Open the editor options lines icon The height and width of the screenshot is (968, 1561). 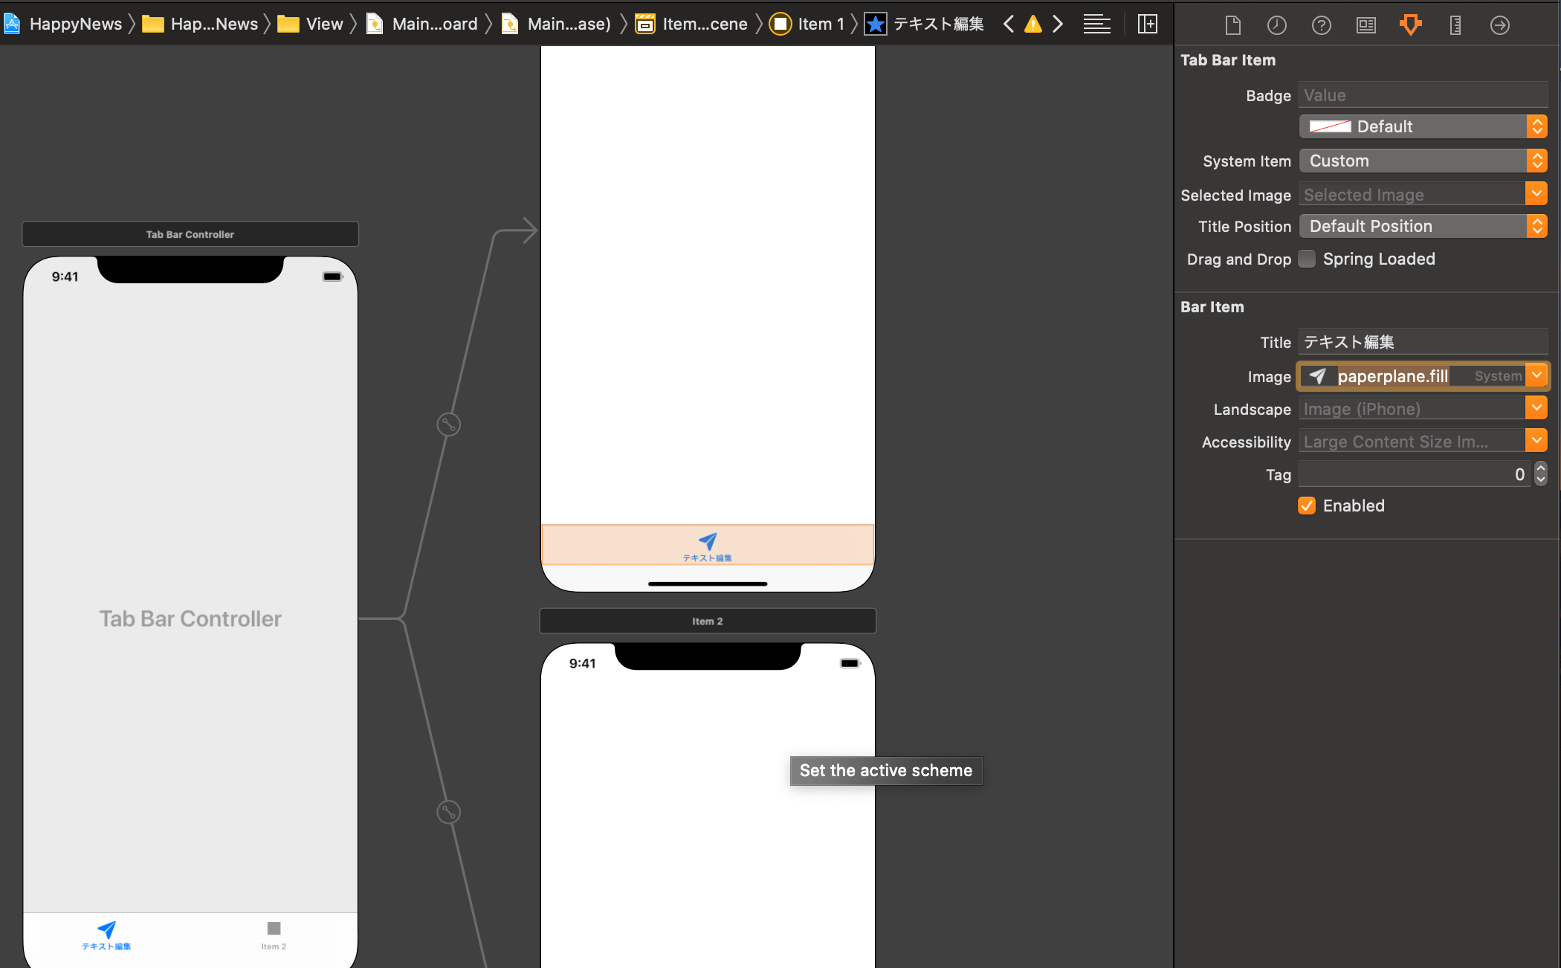[x=1096, y=25]
